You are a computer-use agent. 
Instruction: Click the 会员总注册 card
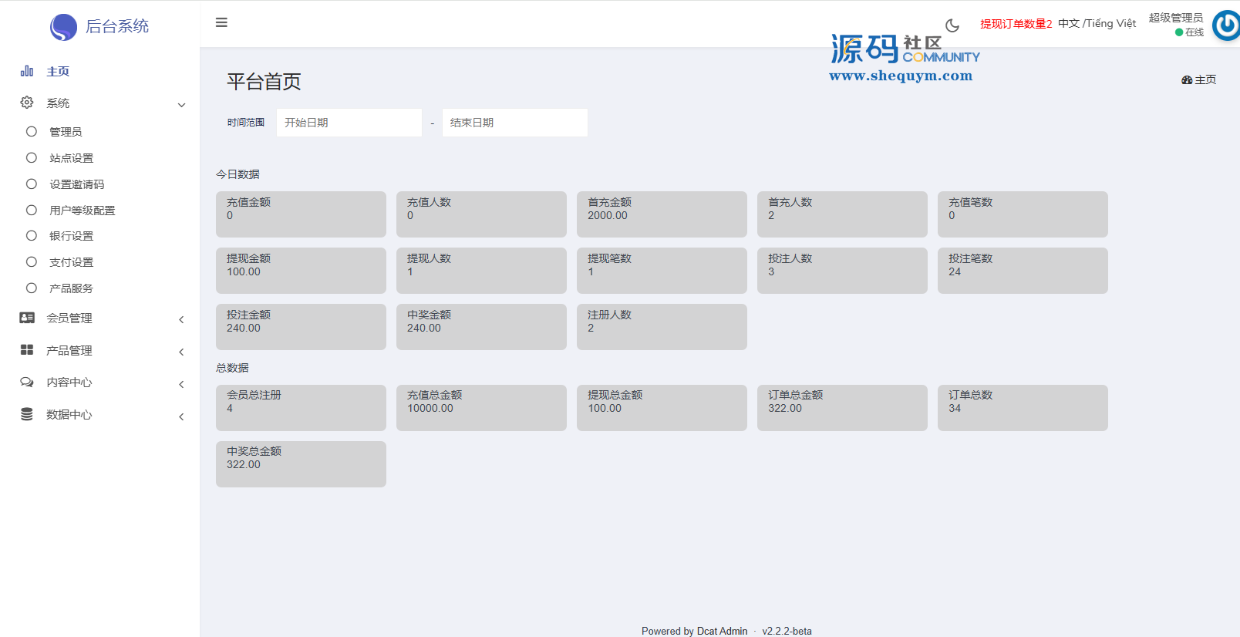coord(301,408)
